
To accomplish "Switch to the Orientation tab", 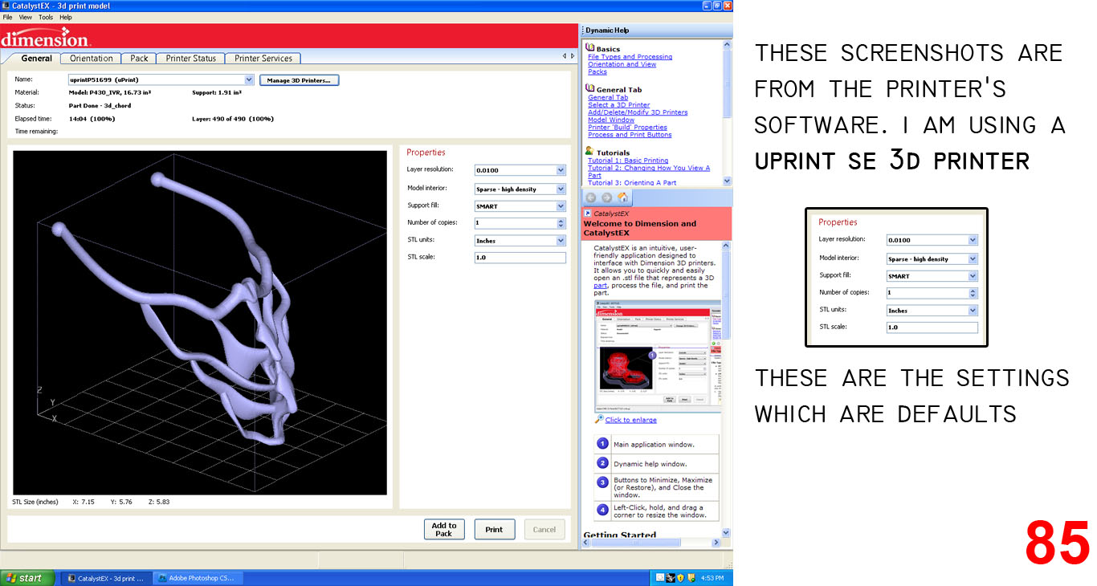I will coord(92,58).
